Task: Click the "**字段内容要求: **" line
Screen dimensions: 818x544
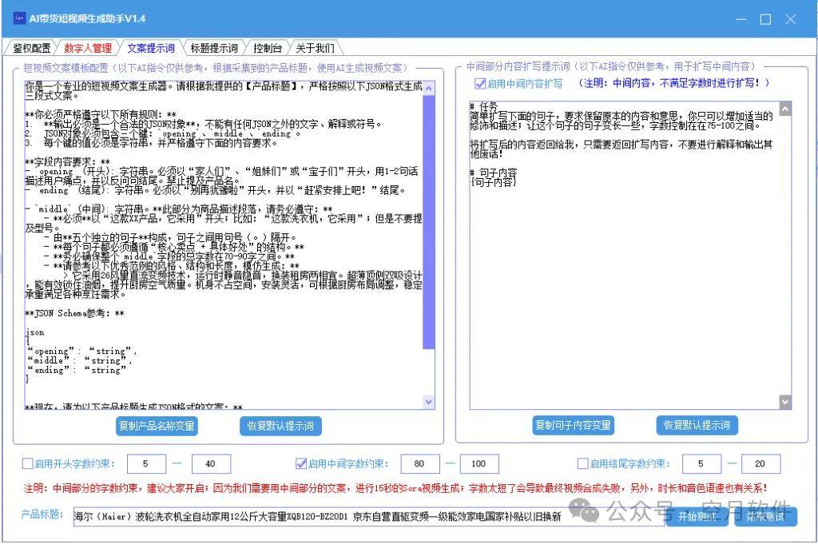Action: (68, 162)
